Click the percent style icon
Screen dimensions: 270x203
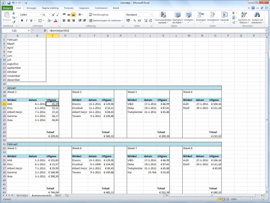(x=135, y=20)
